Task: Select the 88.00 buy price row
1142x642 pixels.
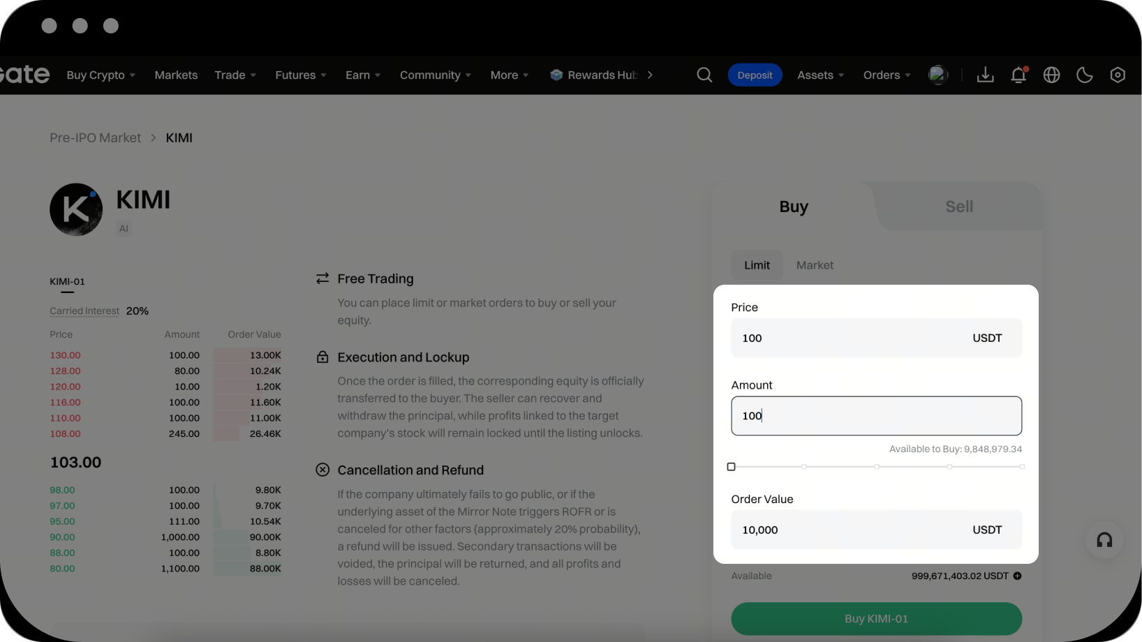Action: point(165,553)
